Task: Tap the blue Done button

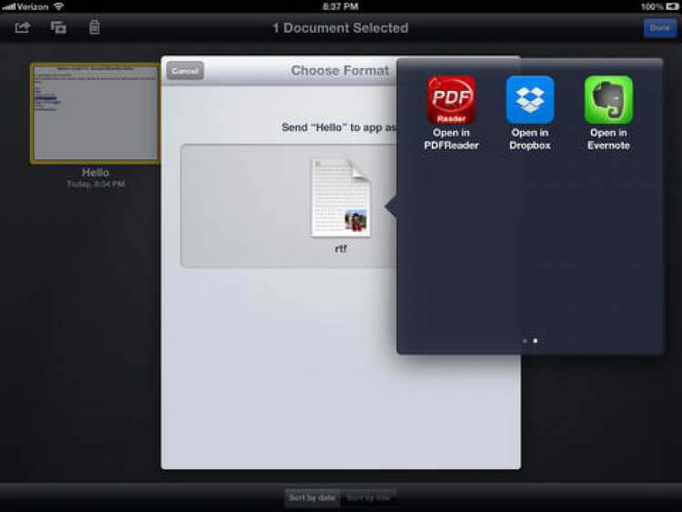Action: 659,28
